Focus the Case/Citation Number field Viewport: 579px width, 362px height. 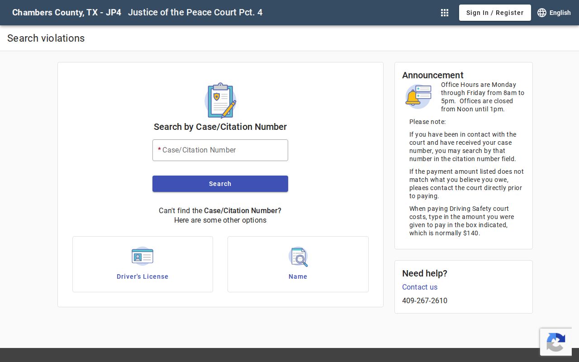tap(220, 150)
